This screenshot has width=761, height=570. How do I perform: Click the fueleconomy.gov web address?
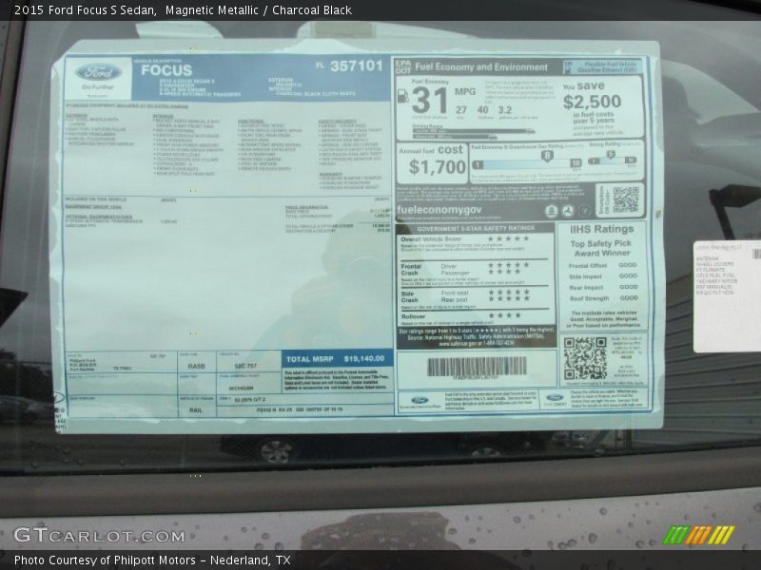(439, 210)
